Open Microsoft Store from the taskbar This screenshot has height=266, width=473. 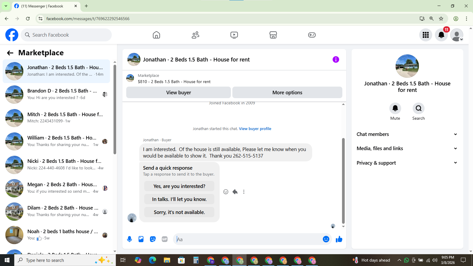click(181, 260)
